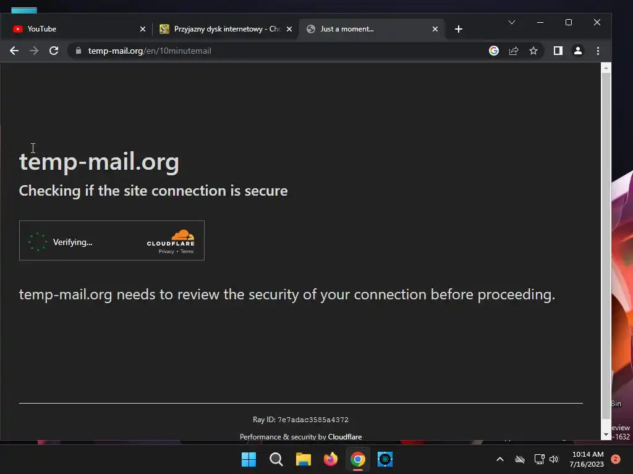Screen dimensions: 633x474
Task: Open a new browser tab
Action: [459, 29]
